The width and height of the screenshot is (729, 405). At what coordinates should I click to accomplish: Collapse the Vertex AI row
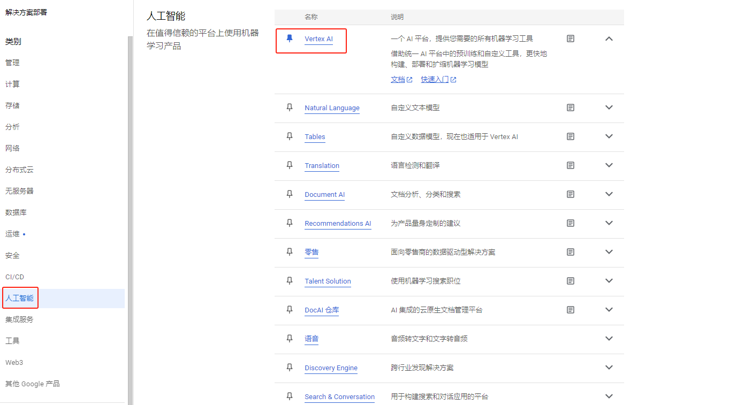point(609,39)
